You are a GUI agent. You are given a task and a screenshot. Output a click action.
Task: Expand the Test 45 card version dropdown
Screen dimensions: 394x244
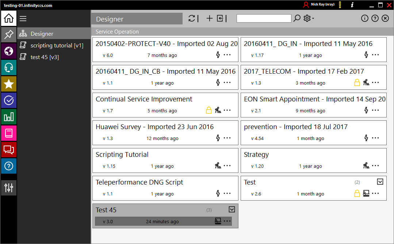click(232, 209)
